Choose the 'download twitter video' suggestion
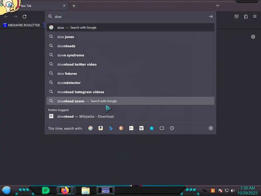 pyautogui.click(x=130, y=64)
